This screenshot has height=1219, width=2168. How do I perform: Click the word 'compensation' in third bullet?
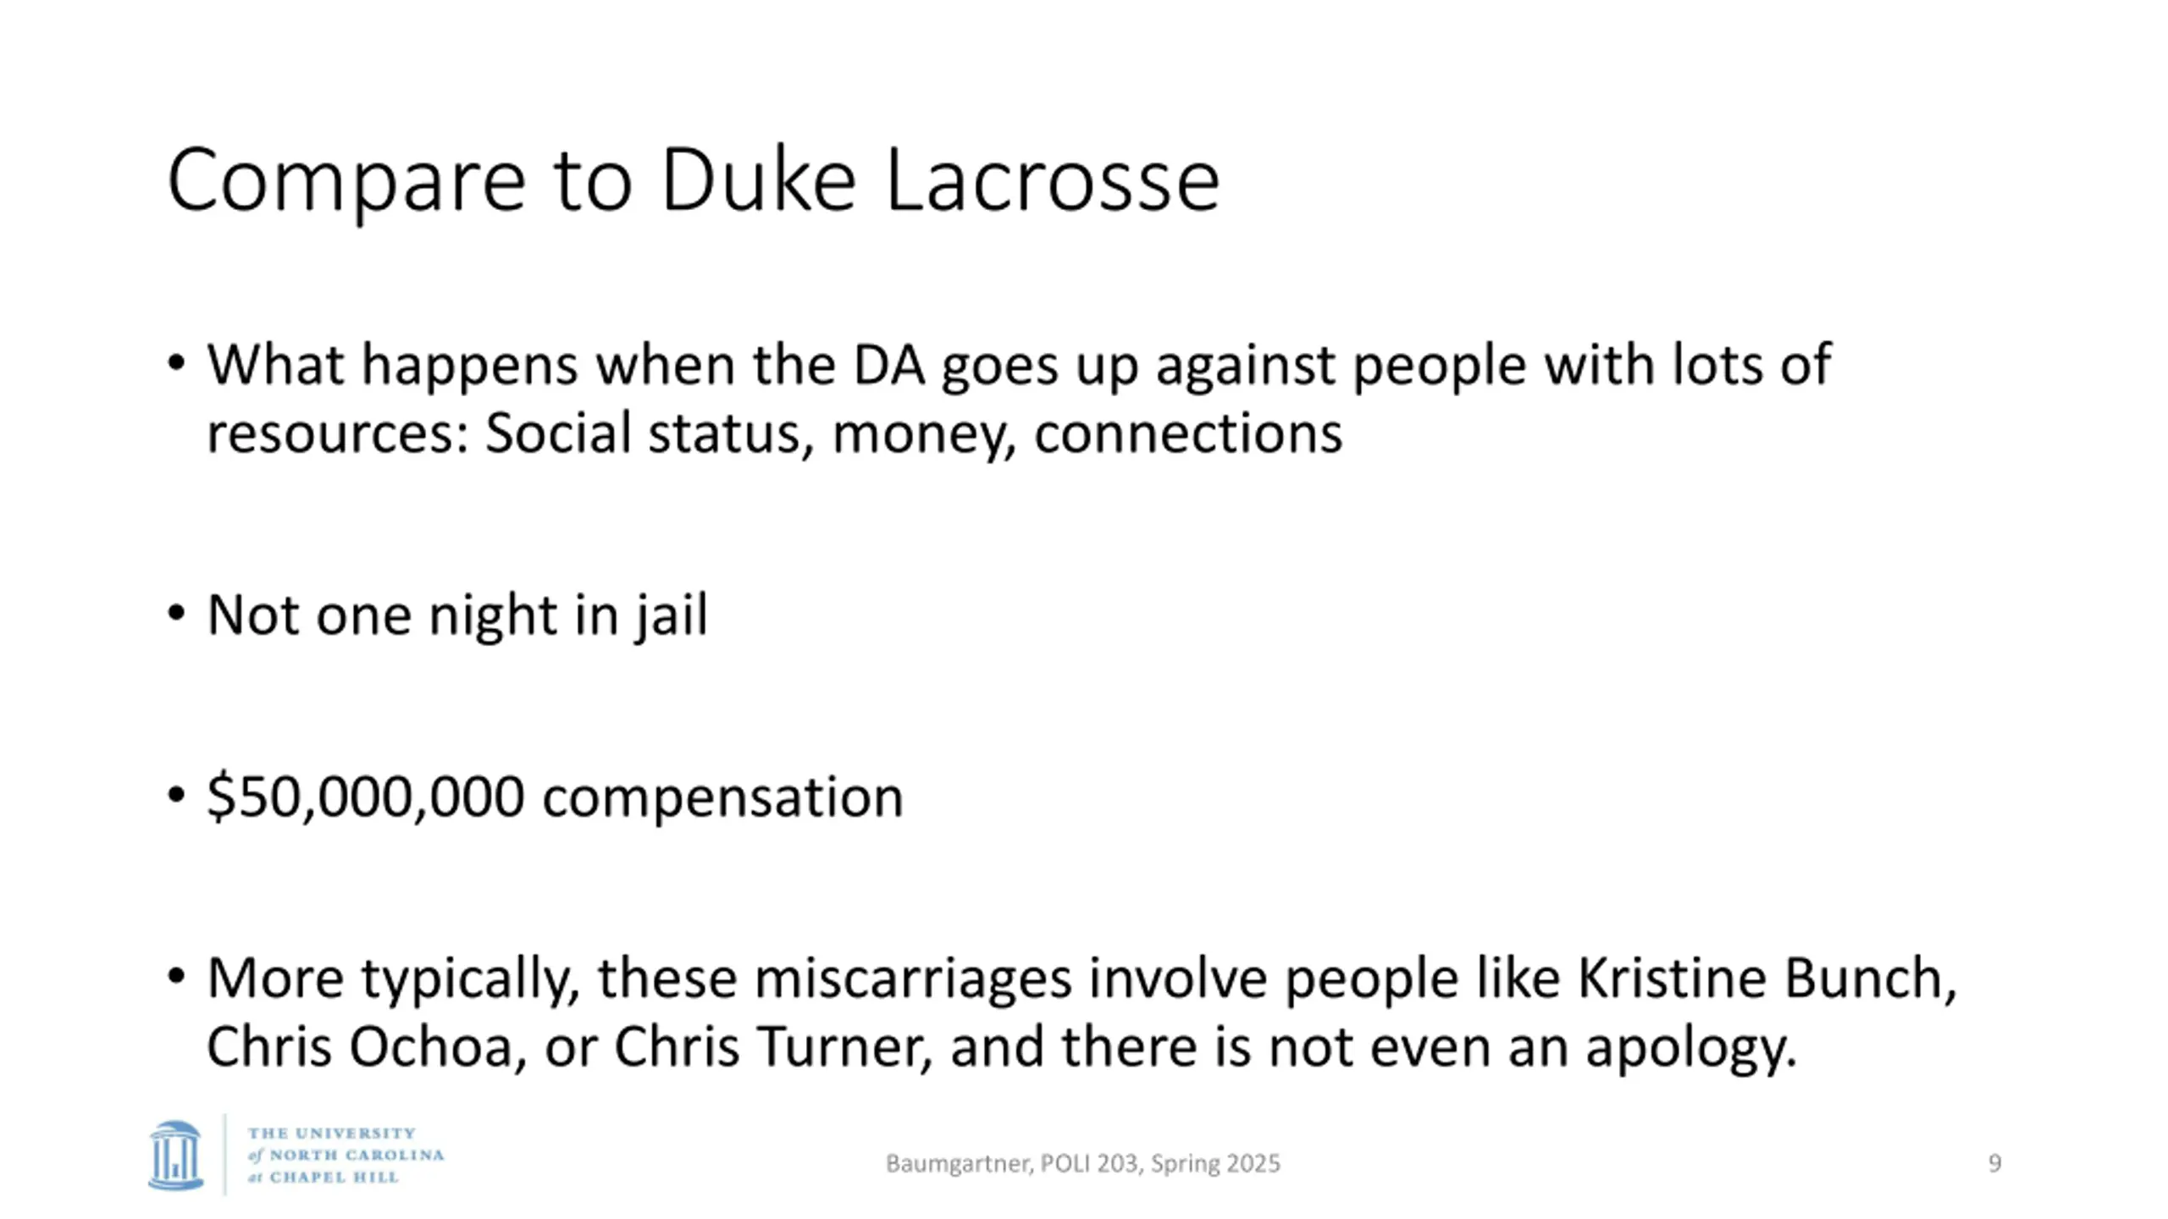pyautogui.click(x=722, y=797)
